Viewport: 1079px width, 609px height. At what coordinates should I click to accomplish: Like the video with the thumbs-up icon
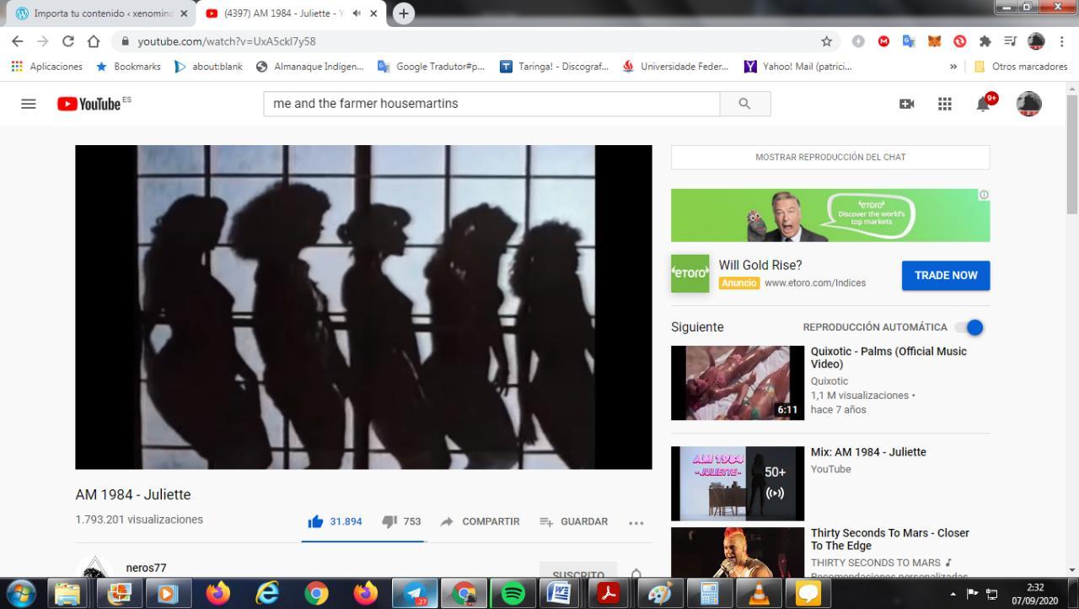pos(316,521)
